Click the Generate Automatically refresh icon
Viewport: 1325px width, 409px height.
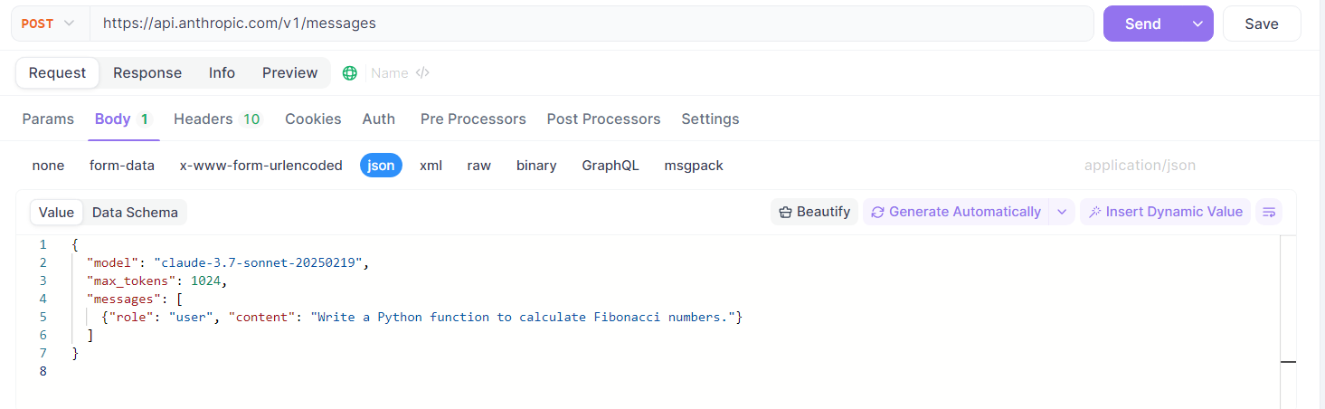click(877, 212)
